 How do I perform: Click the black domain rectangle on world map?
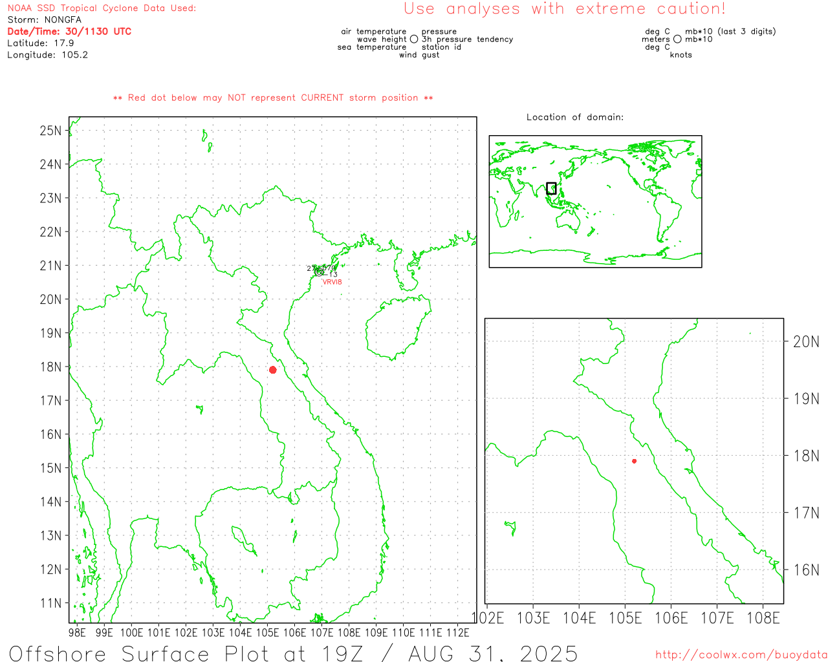[x=551, y=188]
